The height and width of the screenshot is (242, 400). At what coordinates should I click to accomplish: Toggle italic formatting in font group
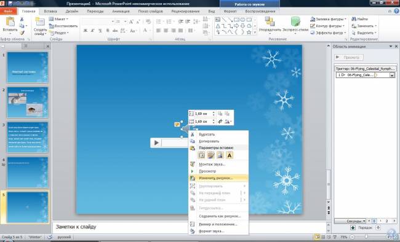point(92,31)
